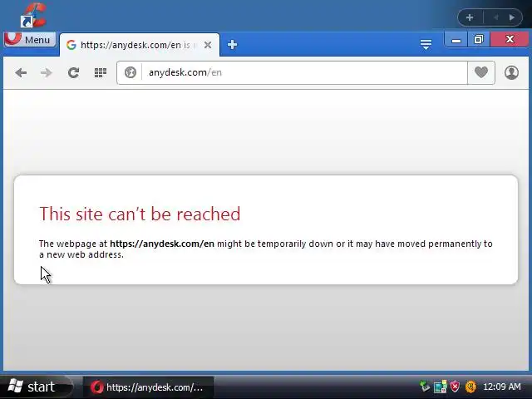Close the anydesk.com/en tab
Image resolution: width=532 pixels, height=399 pixels.
[208, 45]
